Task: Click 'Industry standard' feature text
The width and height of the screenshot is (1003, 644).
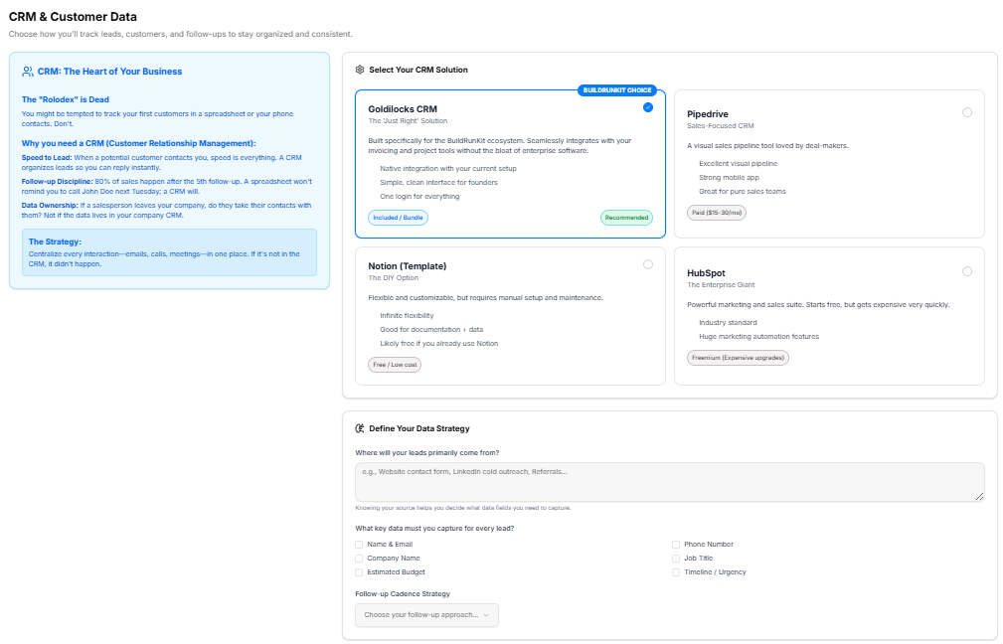Action: [x=728, y=323]
